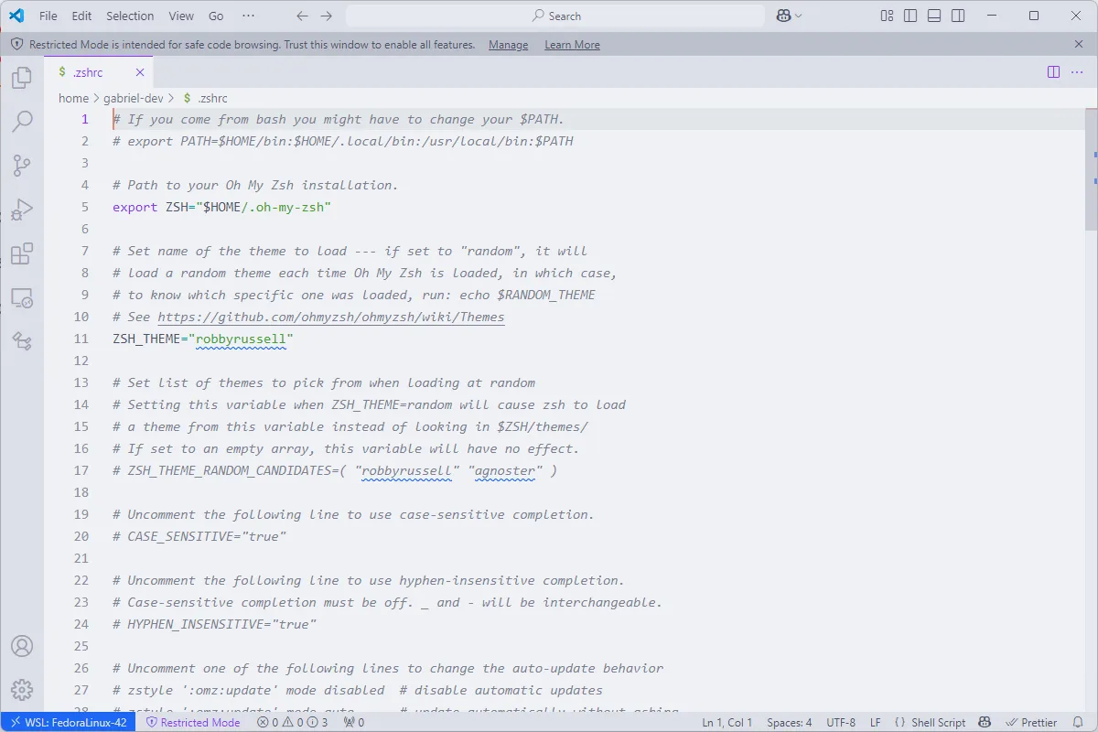Viewport: 1098px width, 732px height.
Task: Click Restricted Mode in status bar
Action: point(192,722)
